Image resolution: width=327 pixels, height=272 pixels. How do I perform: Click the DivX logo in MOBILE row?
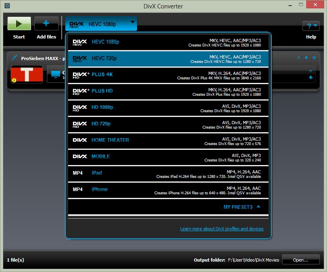80,156
